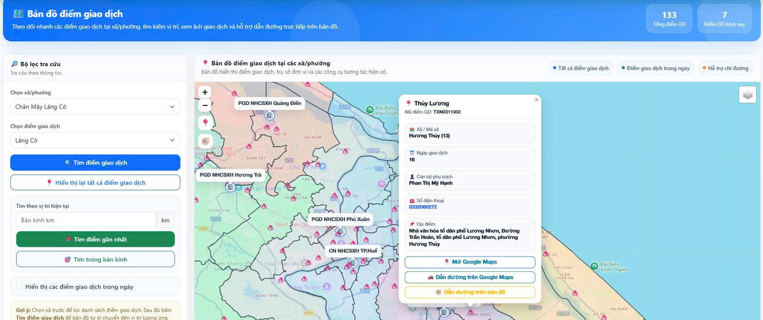Screen dimensions: 763x320
Task: Click the Tìm điểm gần nhất button
Action: [95, 240]
